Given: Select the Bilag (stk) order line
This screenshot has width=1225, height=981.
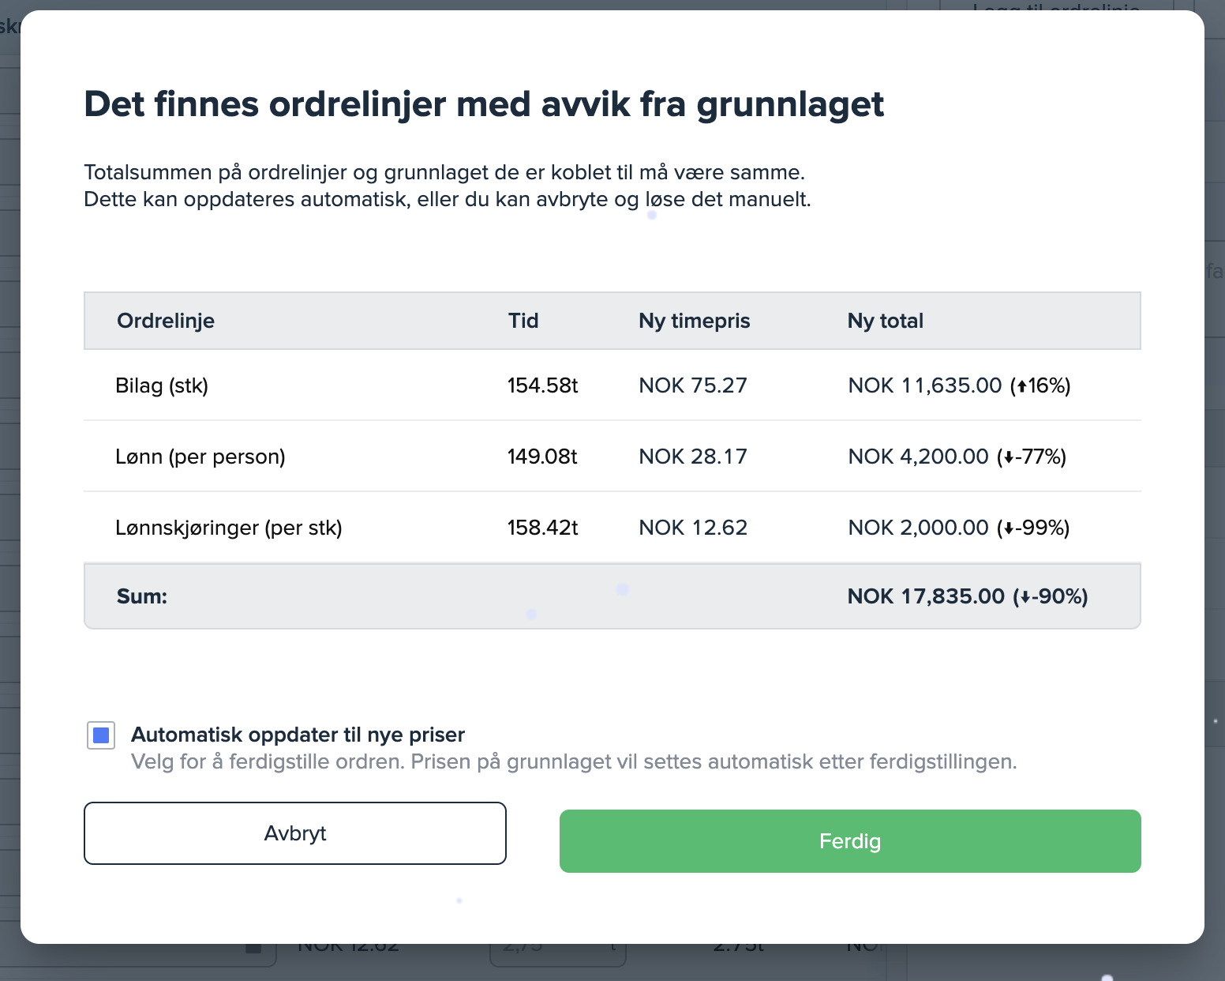Looking at the screenshot, I should [x=162, y=385].
